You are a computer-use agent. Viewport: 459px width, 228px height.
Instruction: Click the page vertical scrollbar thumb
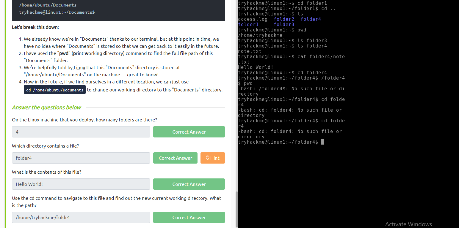237,209
